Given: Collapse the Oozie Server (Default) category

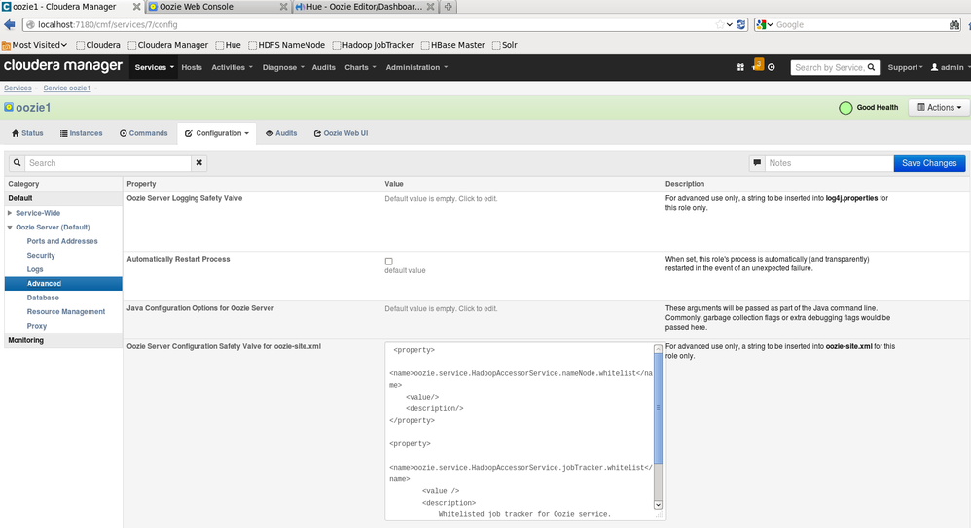Looking at the screenshot, I should 10,228.
